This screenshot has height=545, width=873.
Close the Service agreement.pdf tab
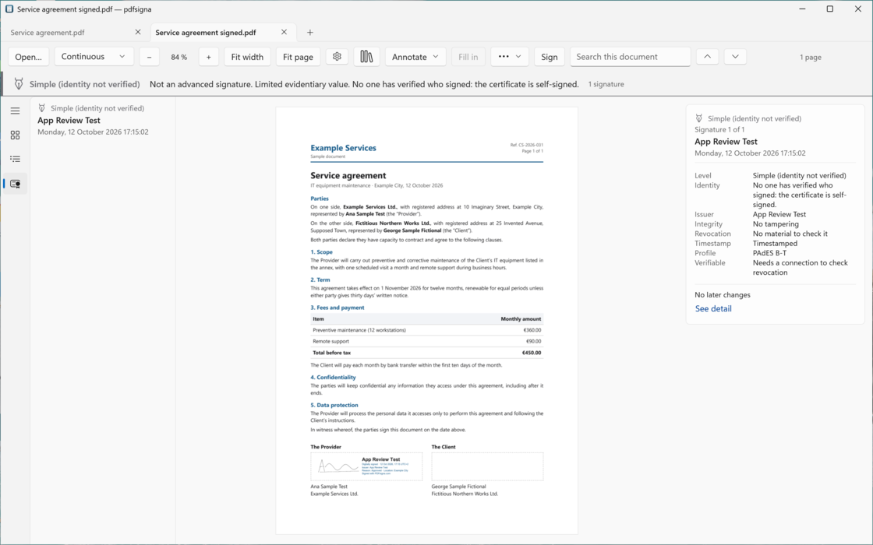tap(138, 32)
